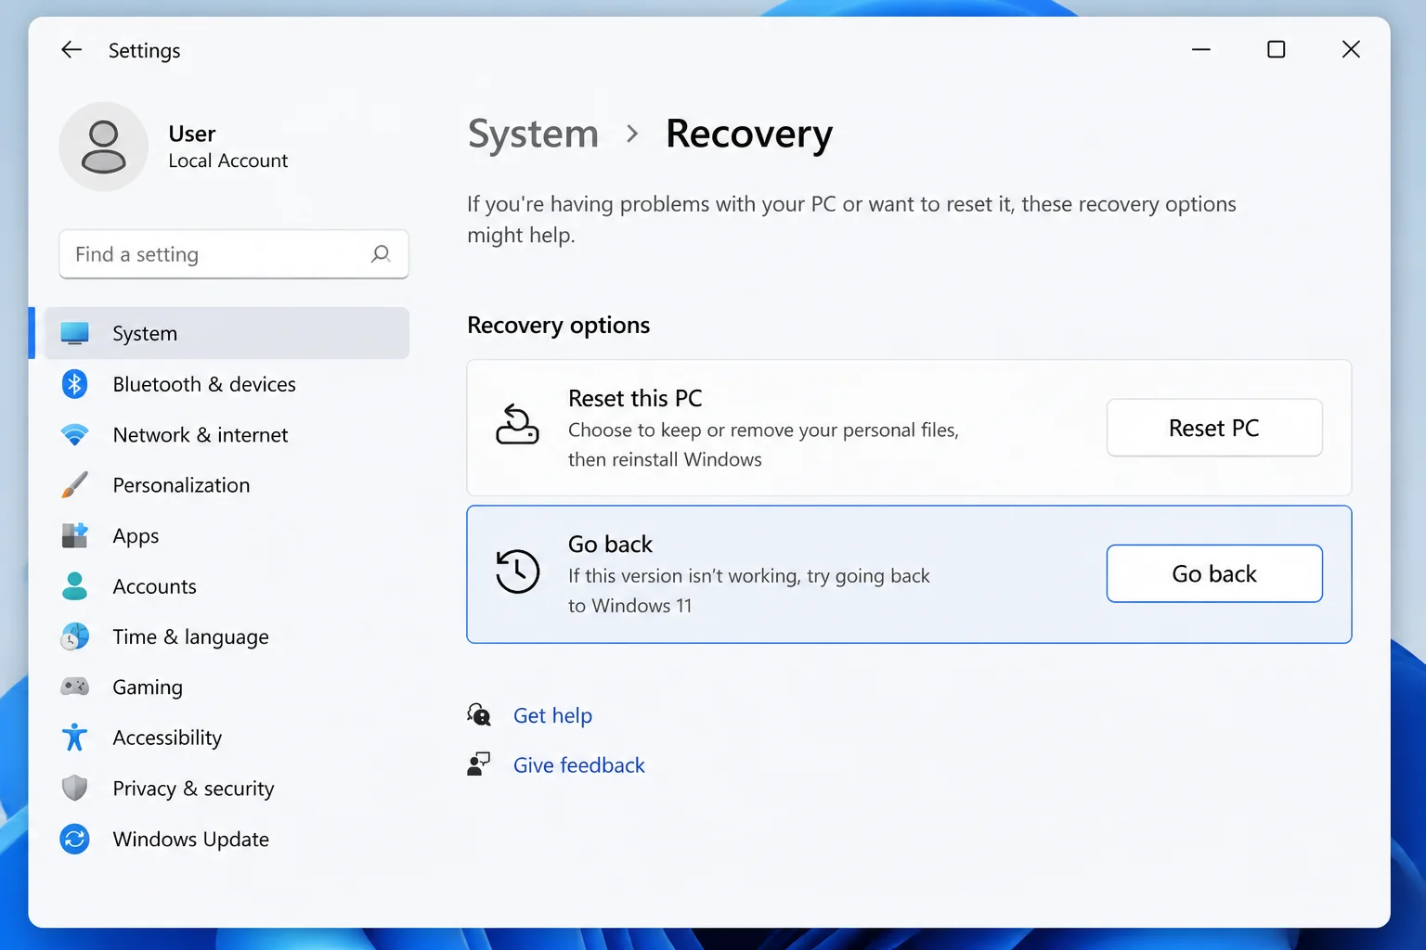Screen dimensions: 1426x950
Task: Close the Settings window
Action: [x=1351, y=49]
